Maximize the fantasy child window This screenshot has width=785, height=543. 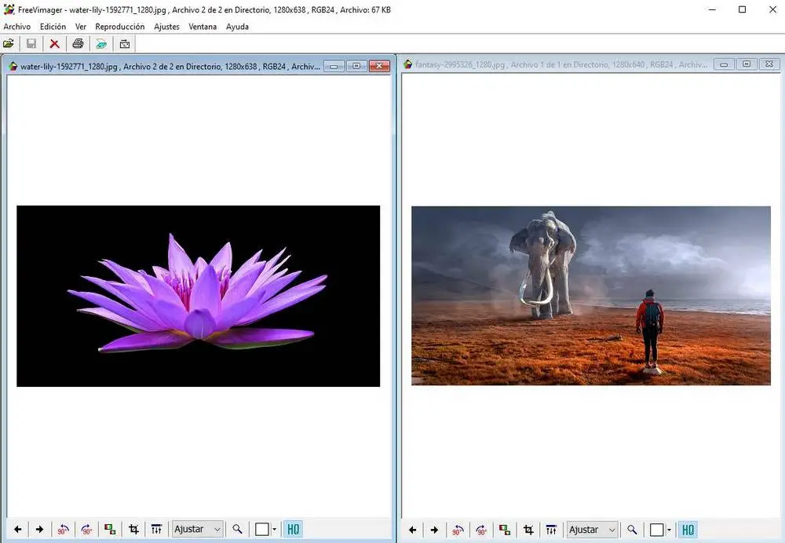tap(747, 64)
